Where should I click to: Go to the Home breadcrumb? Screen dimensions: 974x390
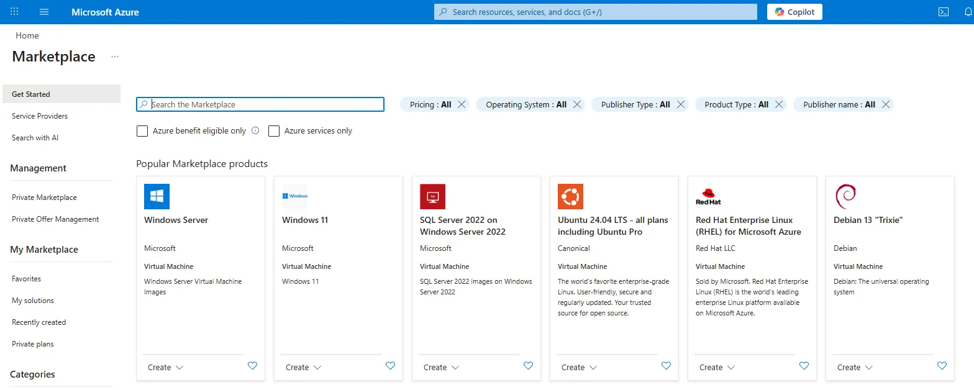point(27,35)
